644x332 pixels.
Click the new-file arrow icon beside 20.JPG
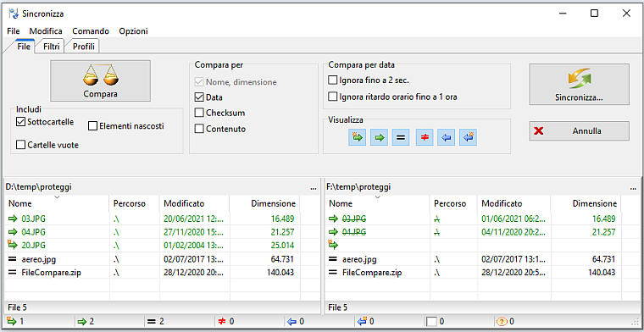pyautogui.click(x=13, y=246)
